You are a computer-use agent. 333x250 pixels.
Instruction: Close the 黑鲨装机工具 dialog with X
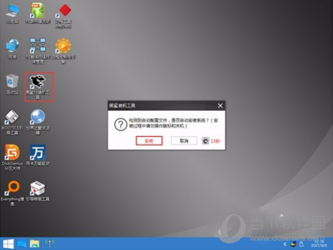click(x=220, y=105)
